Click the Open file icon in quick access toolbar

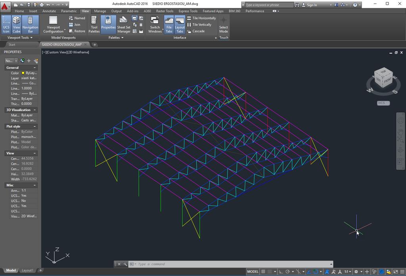tap(22, 5)
